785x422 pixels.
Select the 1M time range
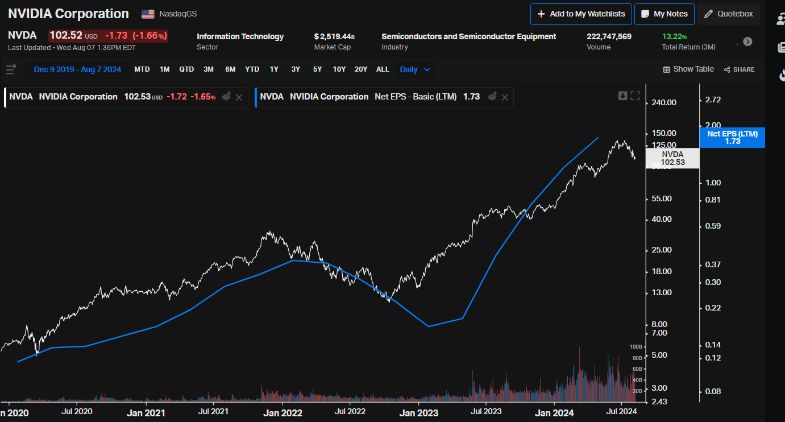tap(165, 69)
